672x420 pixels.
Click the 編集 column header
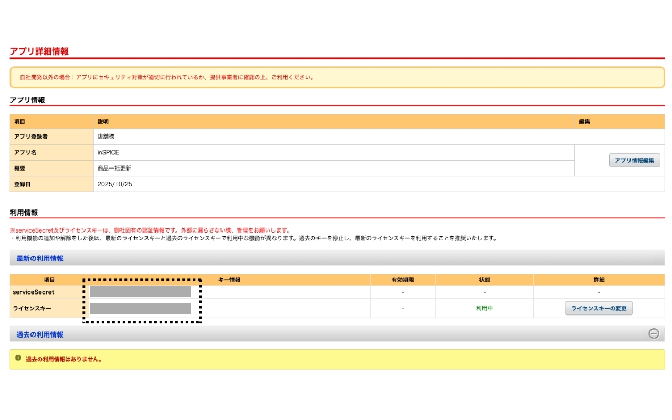pos(584,121)
